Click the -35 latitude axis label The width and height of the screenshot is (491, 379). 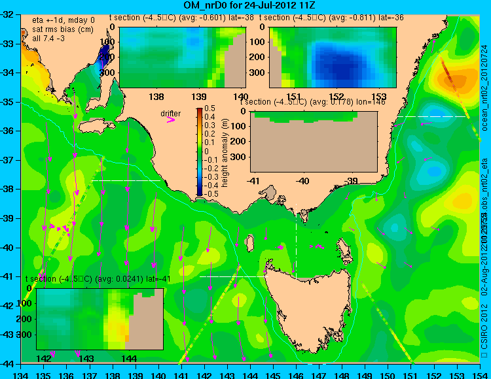pyautogui.click(x=7, y=102)
